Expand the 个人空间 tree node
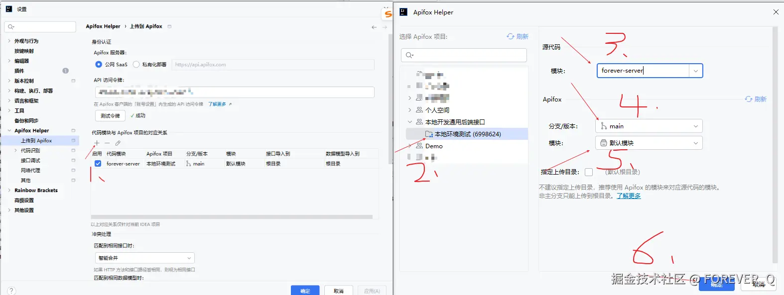Viewport: 784px width, 295px height. pyautogui.click(x=410, y=110)
